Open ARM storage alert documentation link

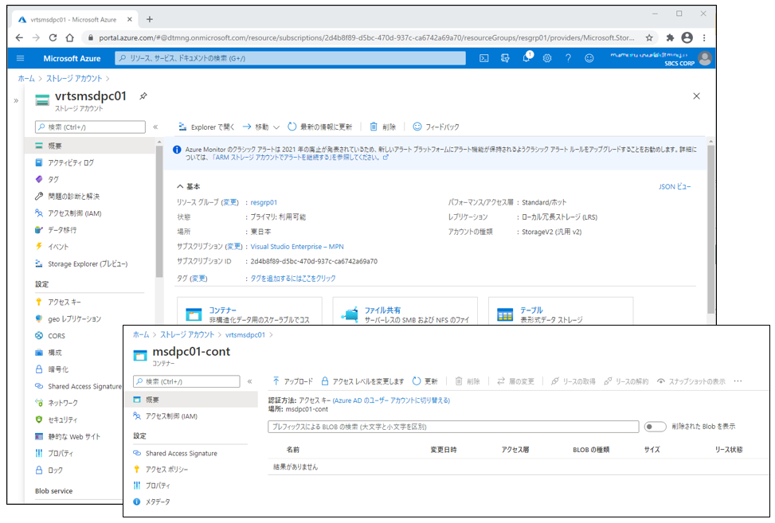click(x=299, y=158)
